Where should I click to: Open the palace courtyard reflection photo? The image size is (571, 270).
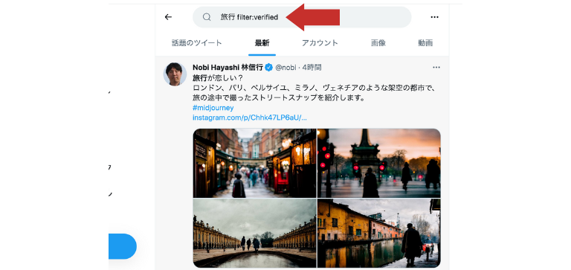254,234
